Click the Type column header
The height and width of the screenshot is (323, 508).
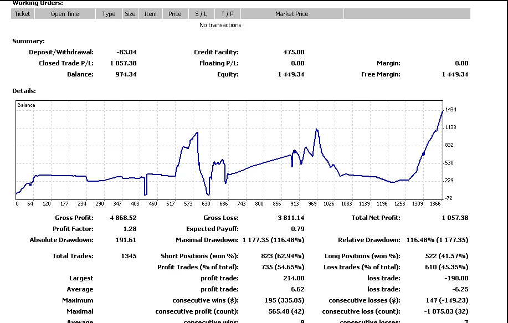tap(109, 14)
